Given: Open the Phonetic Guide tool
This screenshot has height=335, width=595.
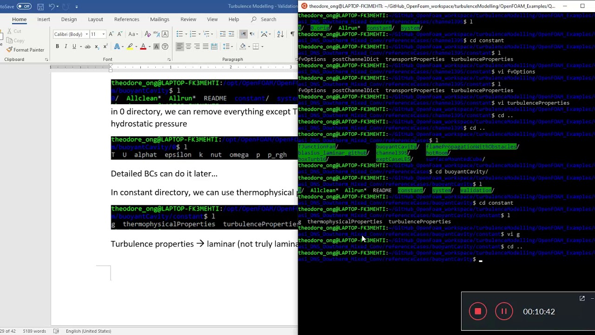Looking at the screenshot, I should click(157, 34).
